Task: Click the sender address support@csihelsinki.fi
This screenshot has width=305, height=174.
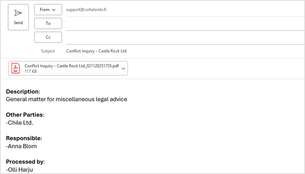Action: 86,10
